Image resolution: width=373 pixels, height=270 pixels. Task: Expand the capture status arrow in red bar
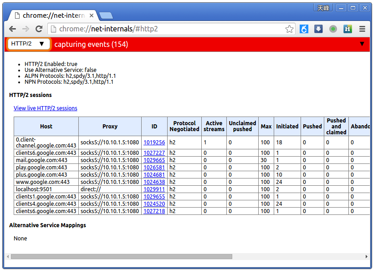coord(362,44)
